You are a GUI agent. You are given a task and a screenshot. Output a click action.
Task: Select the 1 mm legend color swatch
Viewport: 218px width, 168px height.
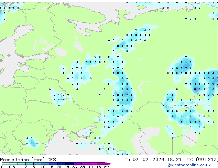(22, 164)
